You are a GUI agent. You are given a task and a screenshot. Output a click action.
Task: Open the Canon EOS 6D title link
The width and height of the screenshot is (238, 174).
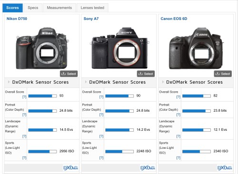click(x=174, y=19)
